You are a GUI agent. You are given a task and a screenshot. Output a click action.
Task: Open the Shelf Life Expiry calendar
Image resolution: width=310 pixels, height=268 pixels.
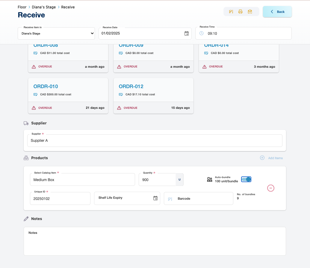tap(155, 198)
